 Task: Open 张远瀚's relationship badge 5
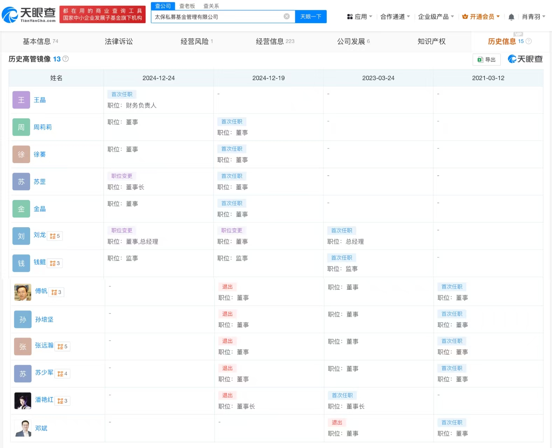[x=63, y=346]
